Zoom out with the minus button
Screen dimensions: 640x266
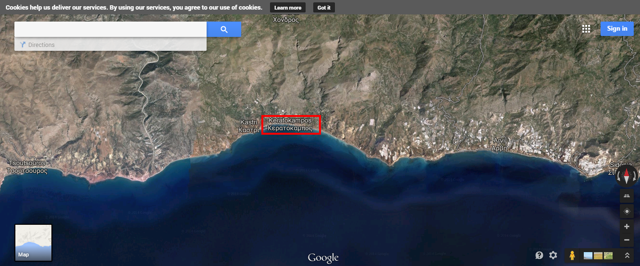(627, 240)
